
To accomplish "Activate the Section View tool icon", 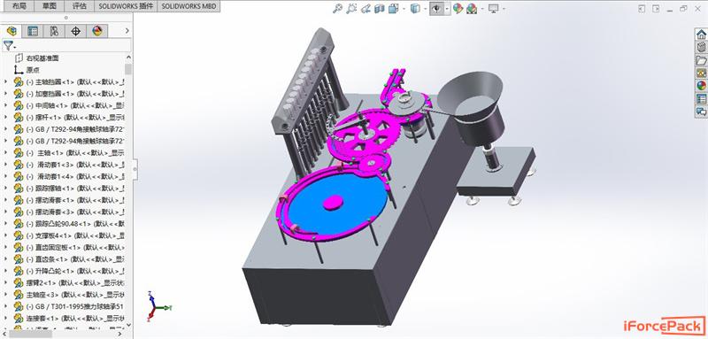I will (380, 8).
